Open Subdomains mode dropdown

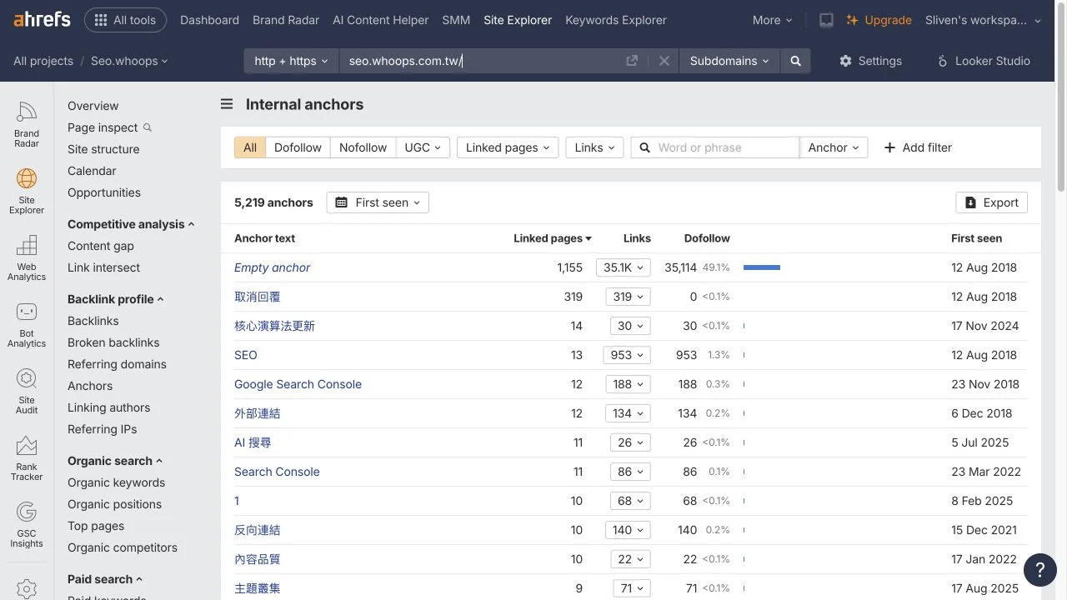pyautogui.click(x=729, y=61)
